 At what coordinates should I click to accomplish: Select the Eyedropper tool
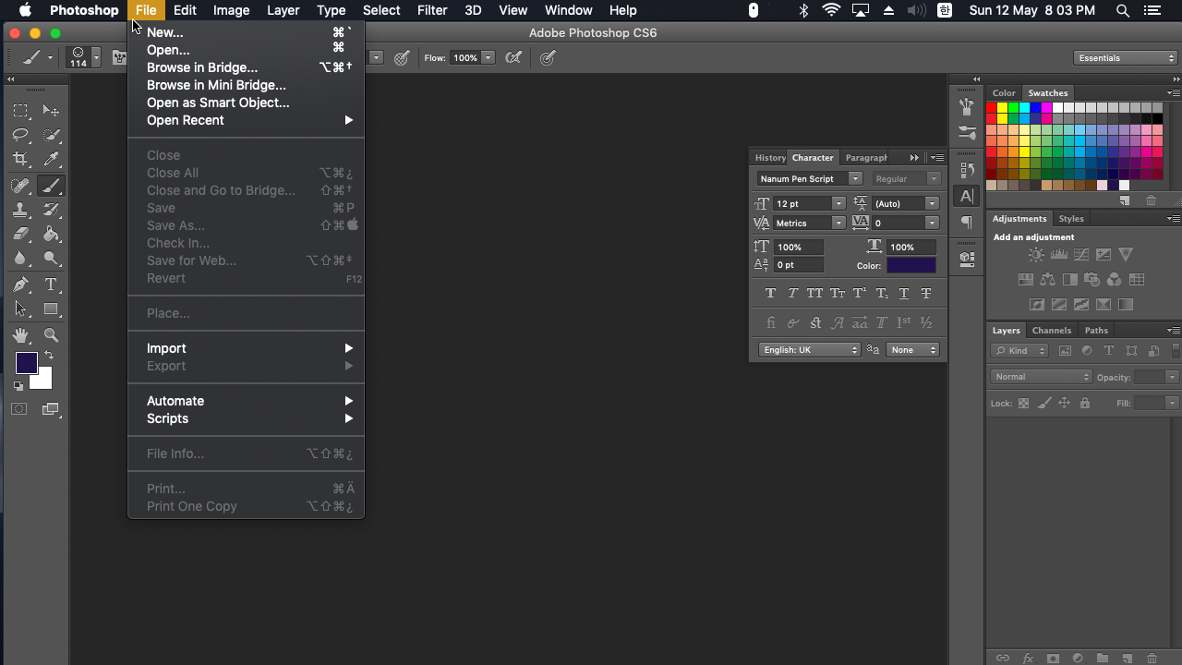point(52,160)
